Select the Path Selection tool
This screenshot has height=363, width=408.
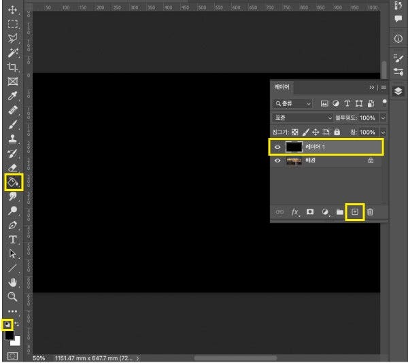click(x=12, y=254)
